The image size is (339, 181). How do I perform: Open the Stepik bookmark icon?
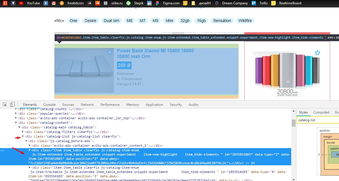click(x=128, y=3)
